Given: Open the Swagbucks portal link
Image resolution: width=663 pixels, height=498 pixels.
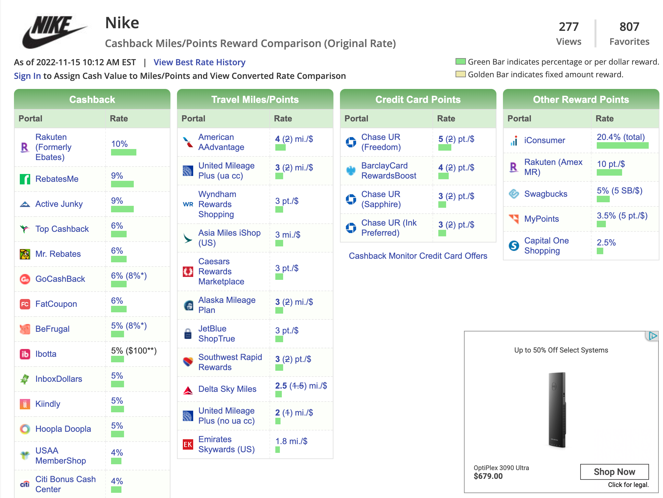Looking at the screenshot, I should coord(546,194).
